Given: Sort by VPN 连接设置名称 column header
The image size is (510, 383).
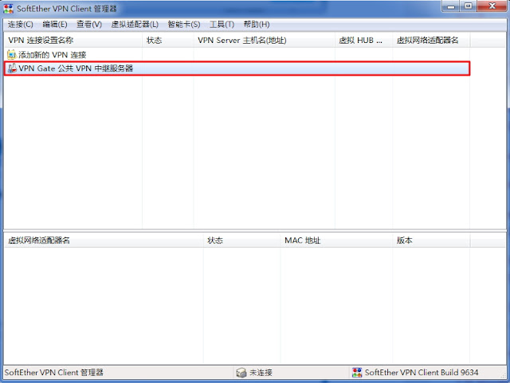Looking at the screenshot, I should [73, 41].
